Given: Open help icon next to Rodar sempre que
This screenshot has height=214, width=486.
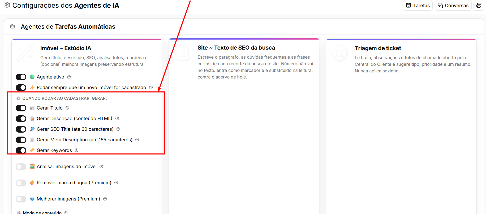Looking at the screenshot, I should point(151,88).
